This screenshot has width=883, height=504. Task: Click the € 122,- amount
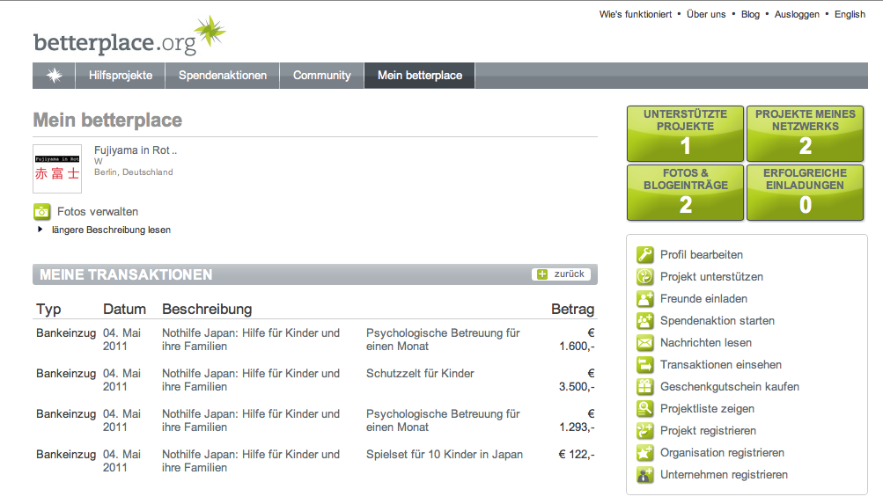pos(577,455)
